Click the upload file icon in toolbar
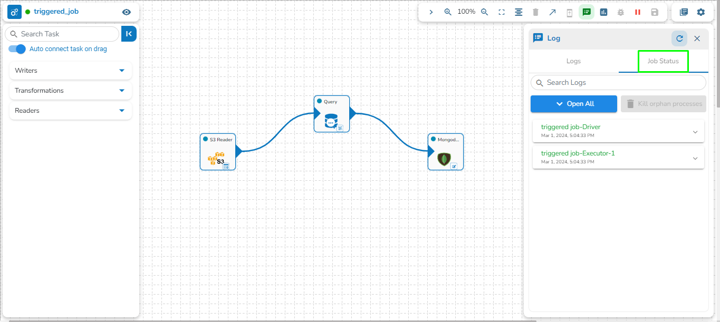This screenshot has height=322, width=720. click(x=570, y=13)
